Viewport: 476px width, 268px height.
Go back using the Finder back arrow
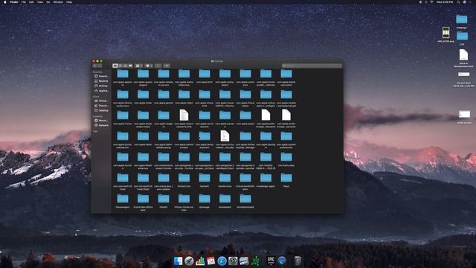tap(95, 66)
